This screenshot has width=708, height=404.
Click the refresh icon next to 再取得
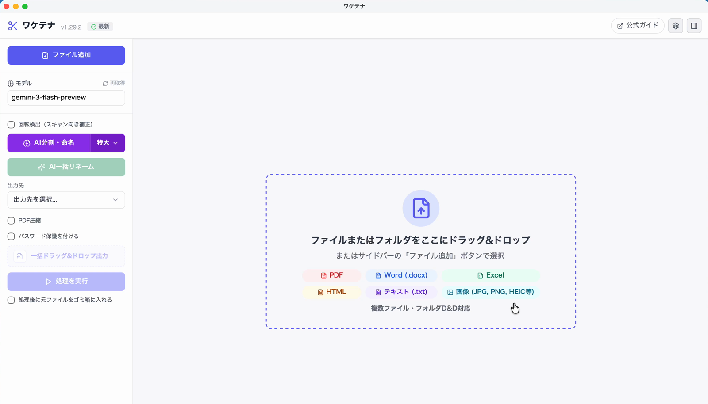pos(105,84)
